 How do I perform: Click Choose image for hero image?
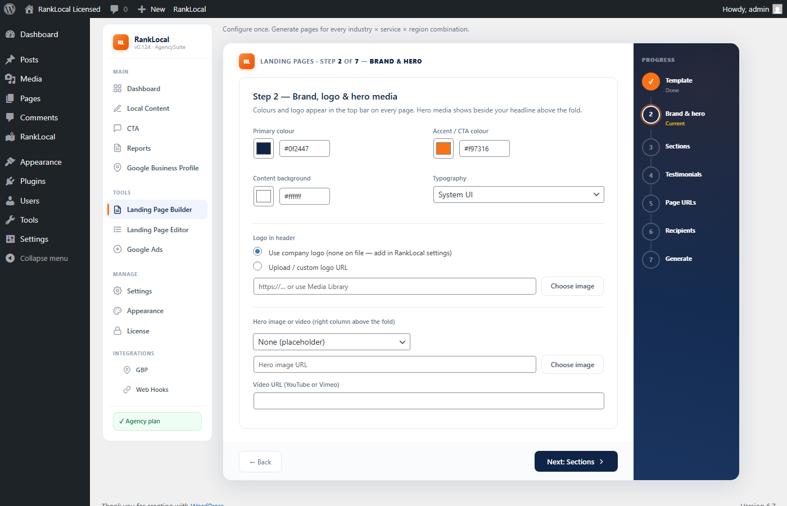click(572, 364)
